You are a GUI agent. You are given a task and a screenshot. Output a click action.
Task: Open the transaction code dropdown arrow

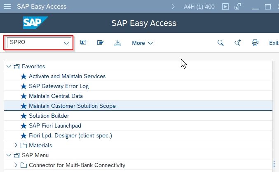[x=66, y=43]
